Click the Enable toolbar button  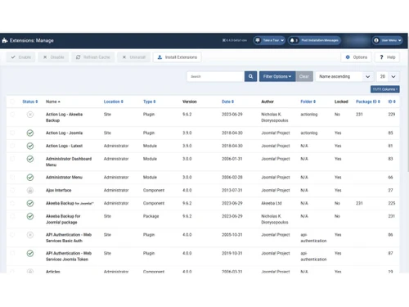click(21, 57)
